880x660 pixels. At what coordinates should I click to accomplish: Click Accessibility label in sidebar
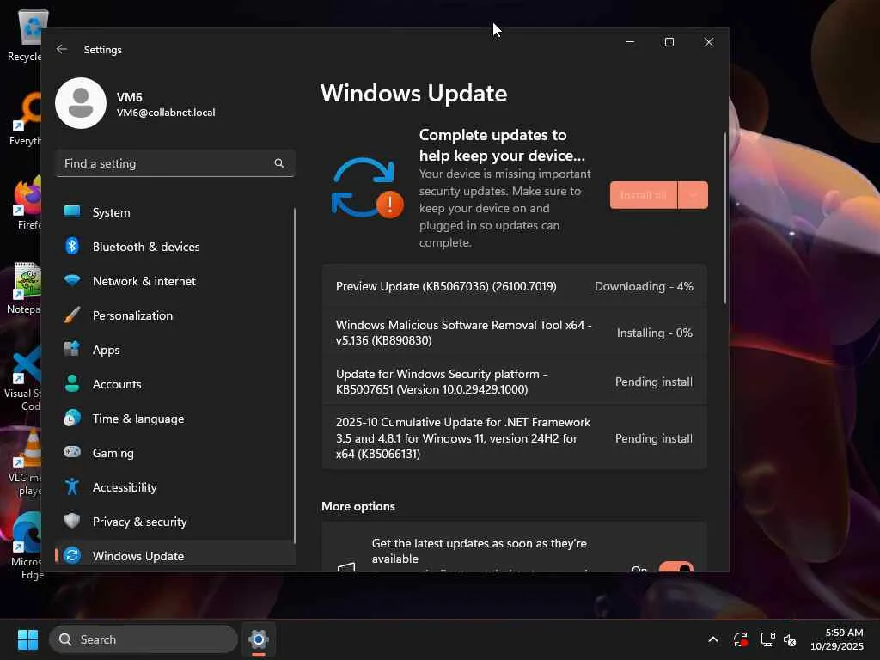point(125,488)
